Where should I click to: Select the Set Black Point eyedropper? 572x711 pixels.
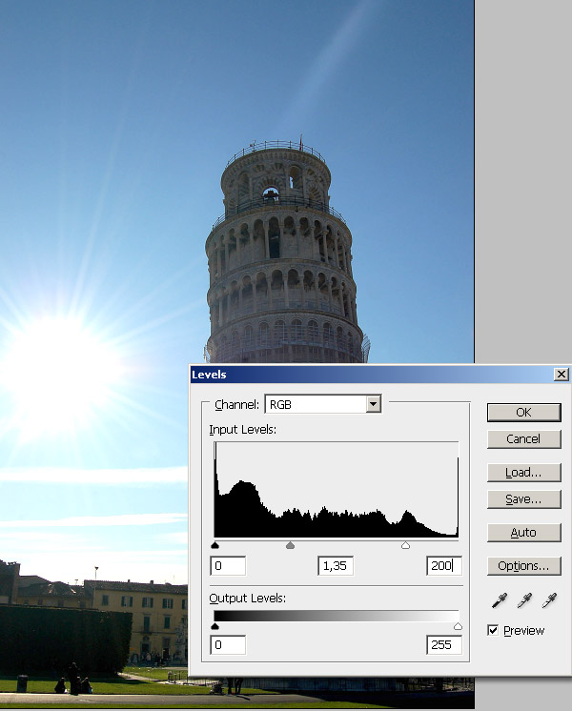[x=500, y=600]
